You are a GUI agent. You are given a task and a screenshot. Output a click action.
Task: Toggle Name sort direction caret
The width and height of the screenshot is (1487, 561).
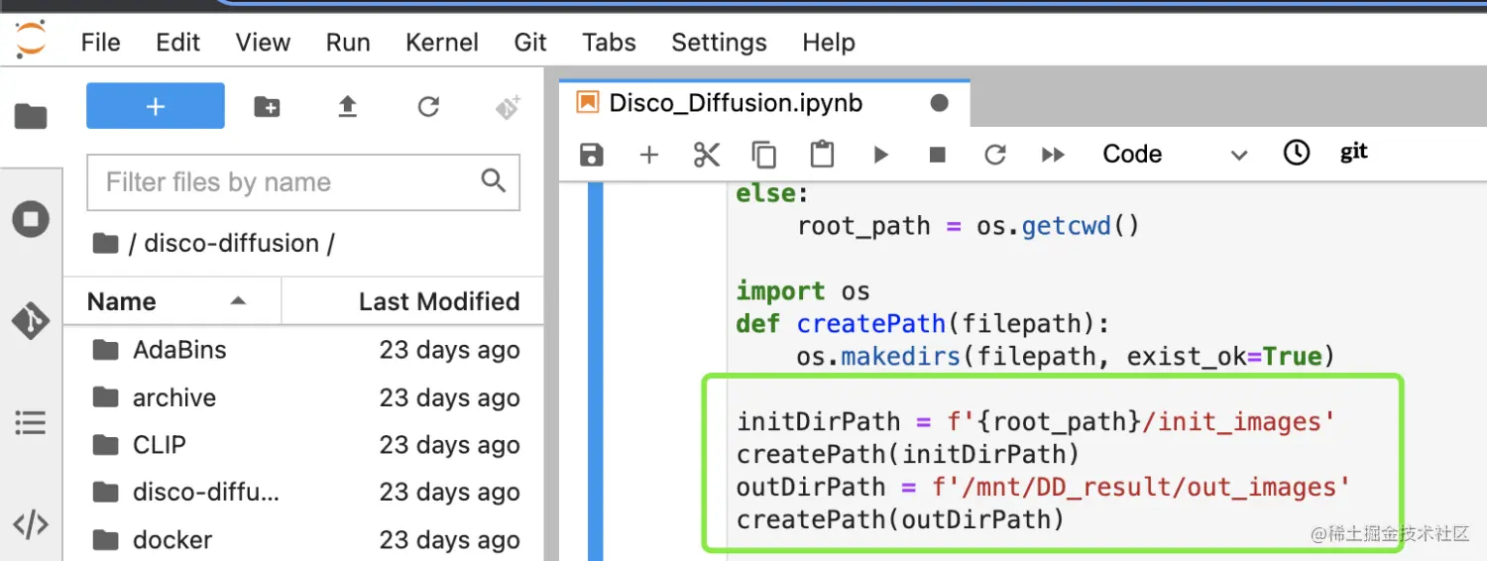(238, 300)
